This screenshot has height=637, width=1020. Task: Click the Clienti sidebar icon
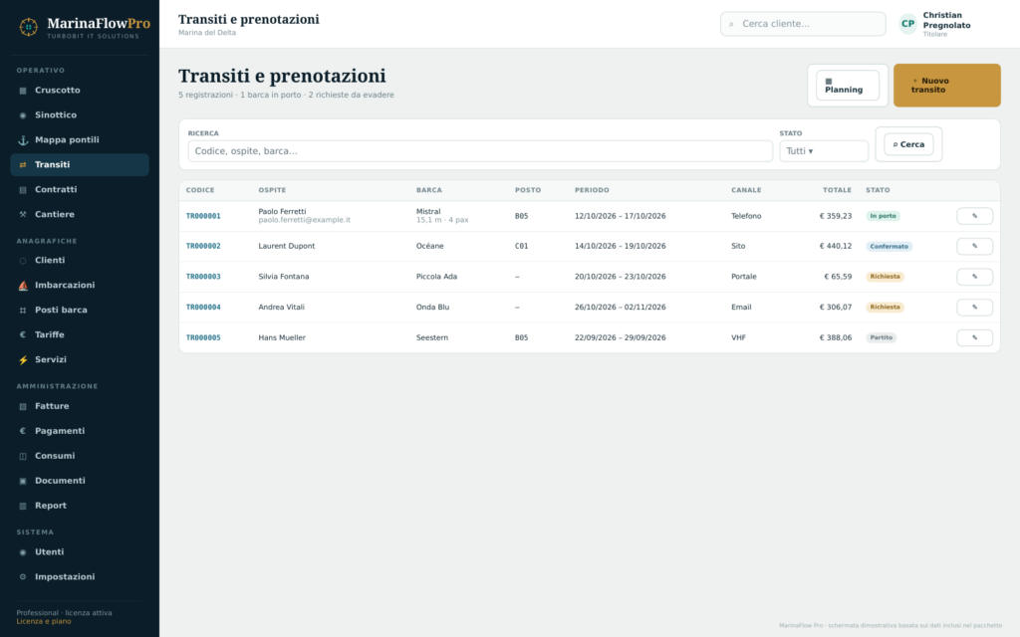(x=23, y=261)
